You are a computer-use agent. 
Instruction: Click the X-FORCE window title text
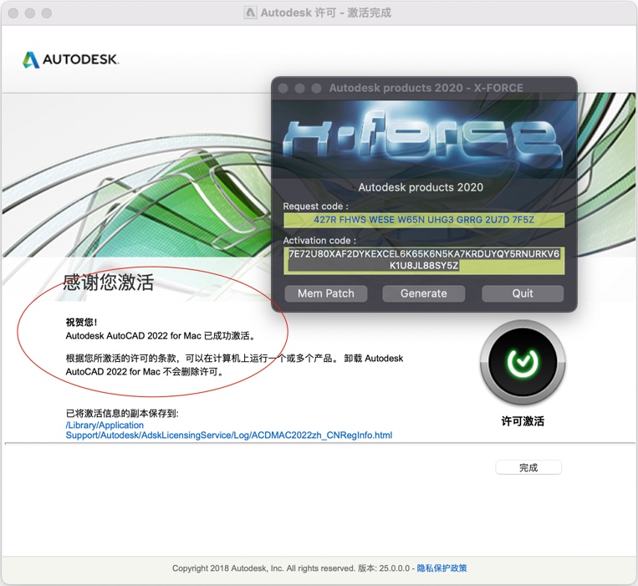426,89
